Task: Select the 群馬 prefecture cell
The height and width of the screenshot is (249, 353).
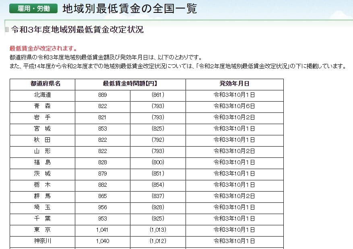Action: [x=42, y=196]
